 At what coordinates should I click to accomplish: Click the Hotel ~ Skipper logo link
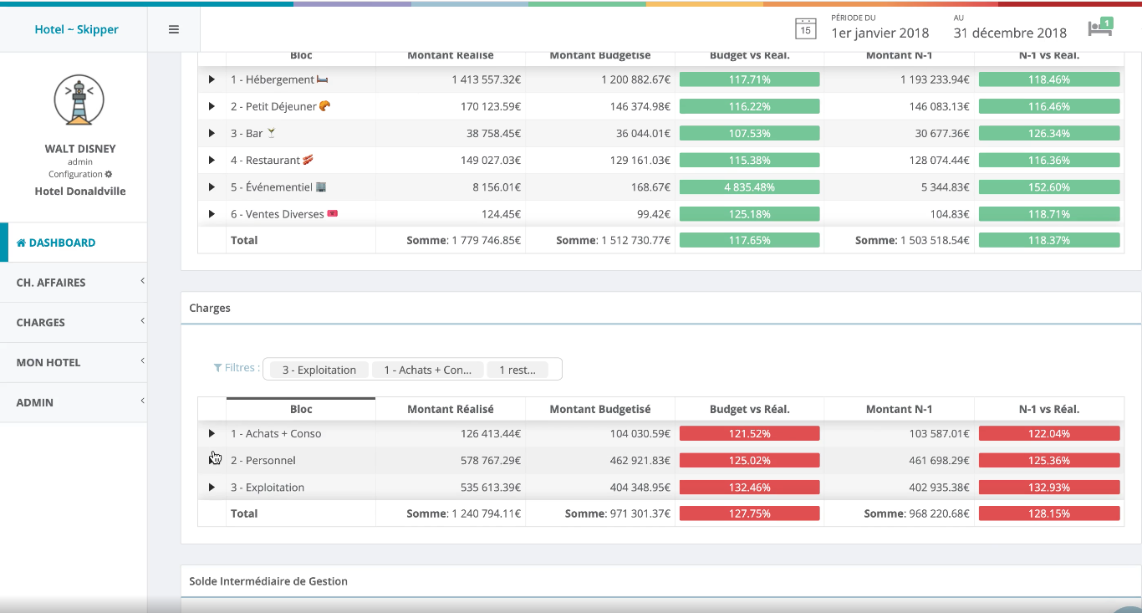76,29
